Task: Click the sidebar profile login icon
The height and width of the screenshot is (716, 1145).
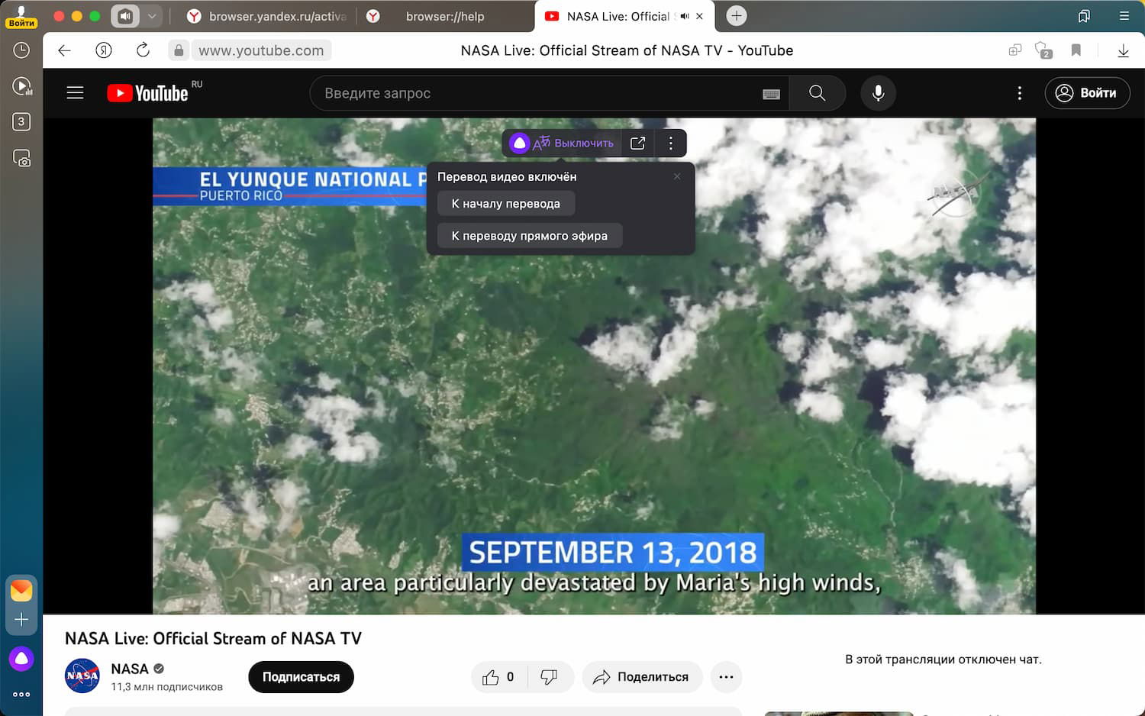Action: [21, 15]
